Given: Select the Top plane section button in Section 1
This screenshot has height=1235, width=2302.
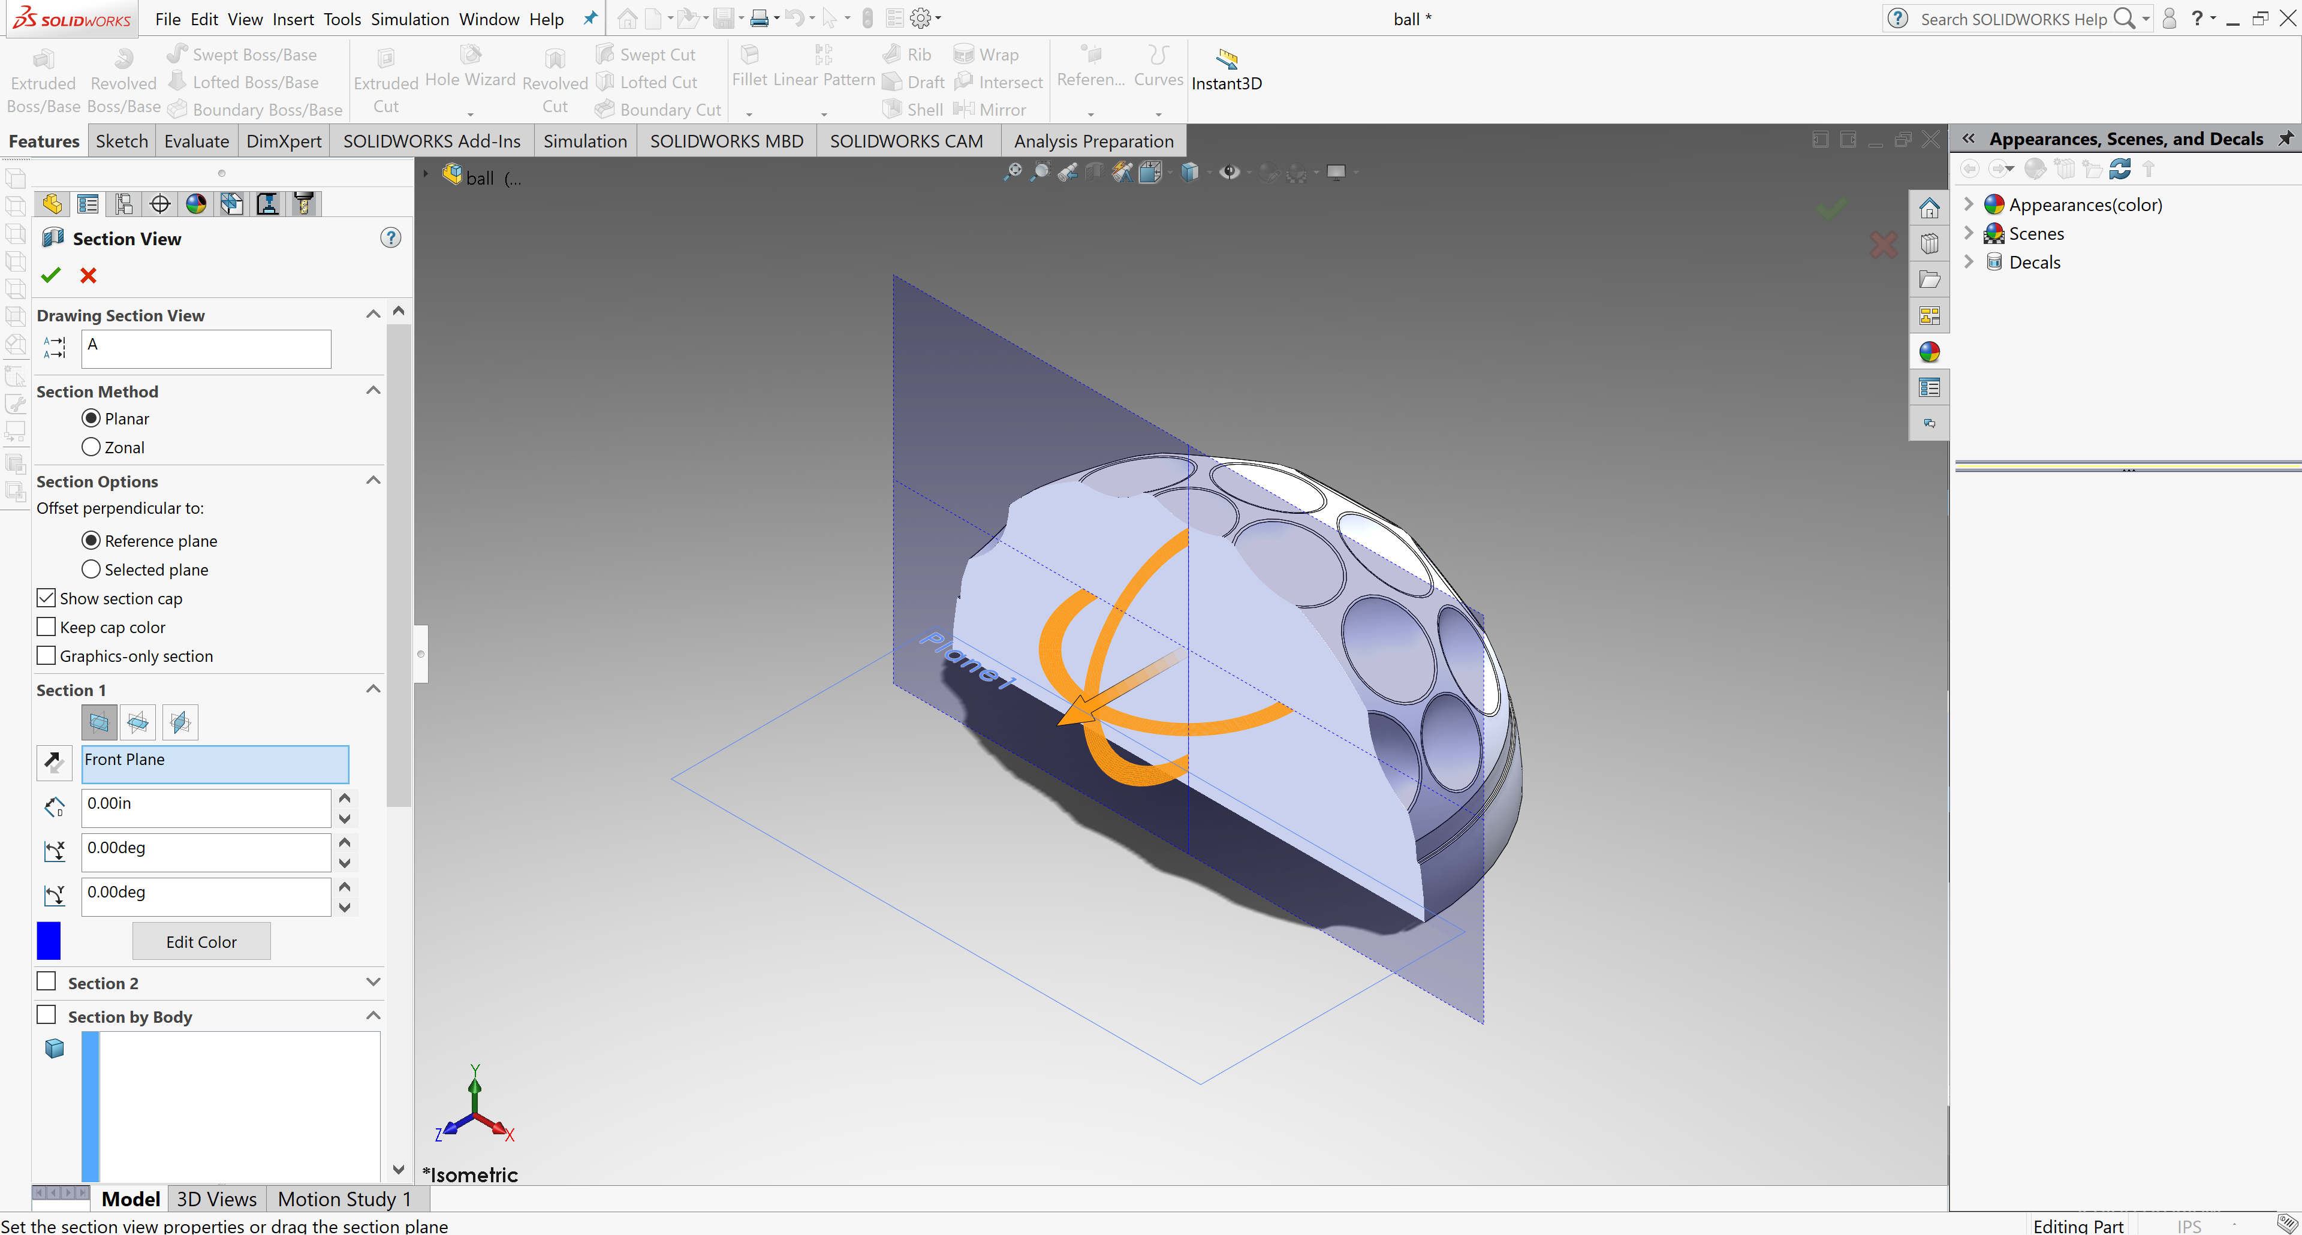Looking at the screenshot, I should (138, 722).
